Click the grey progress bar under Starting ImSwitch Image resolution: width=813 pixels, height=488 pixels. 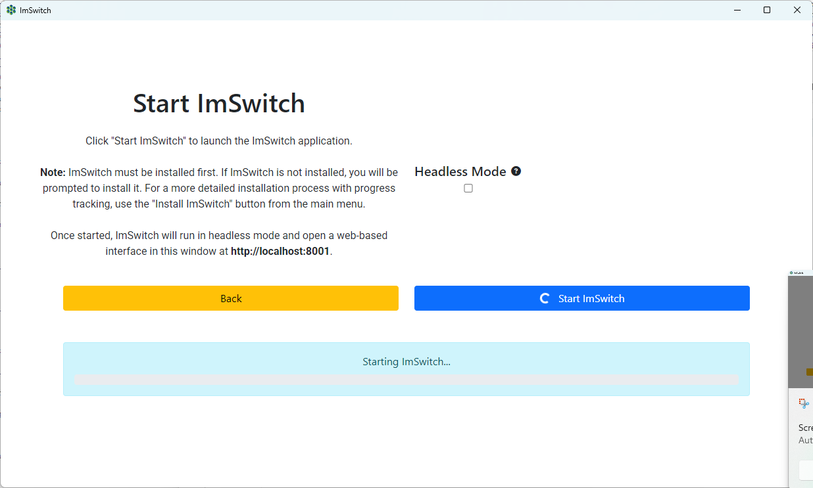coord(407,380)
